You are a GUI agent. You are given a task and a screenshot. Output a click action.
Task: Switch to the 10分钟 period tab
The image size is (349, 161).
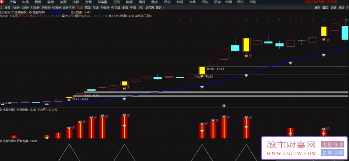105,7
